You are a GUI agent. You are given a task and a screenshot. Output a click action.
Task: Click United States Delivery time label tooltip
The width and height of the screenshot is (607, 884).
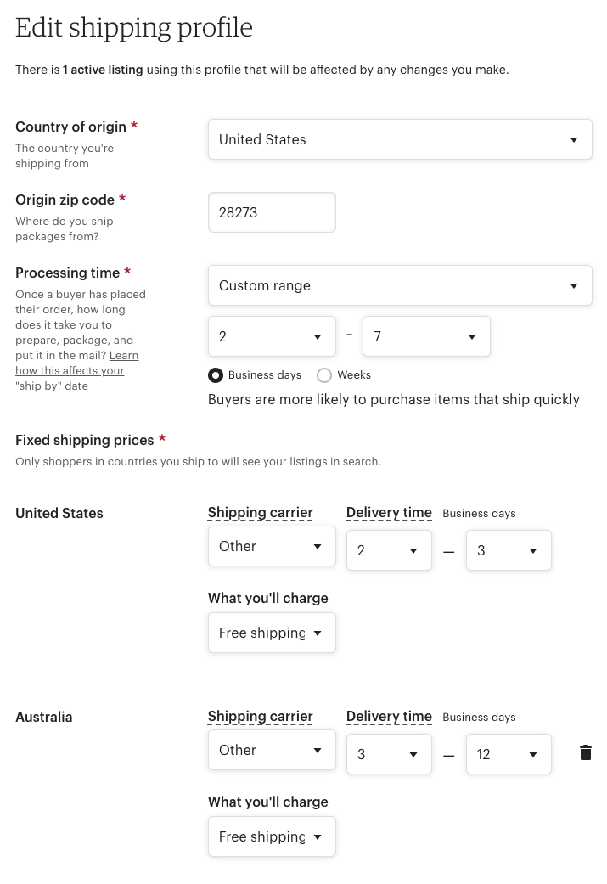389,512
